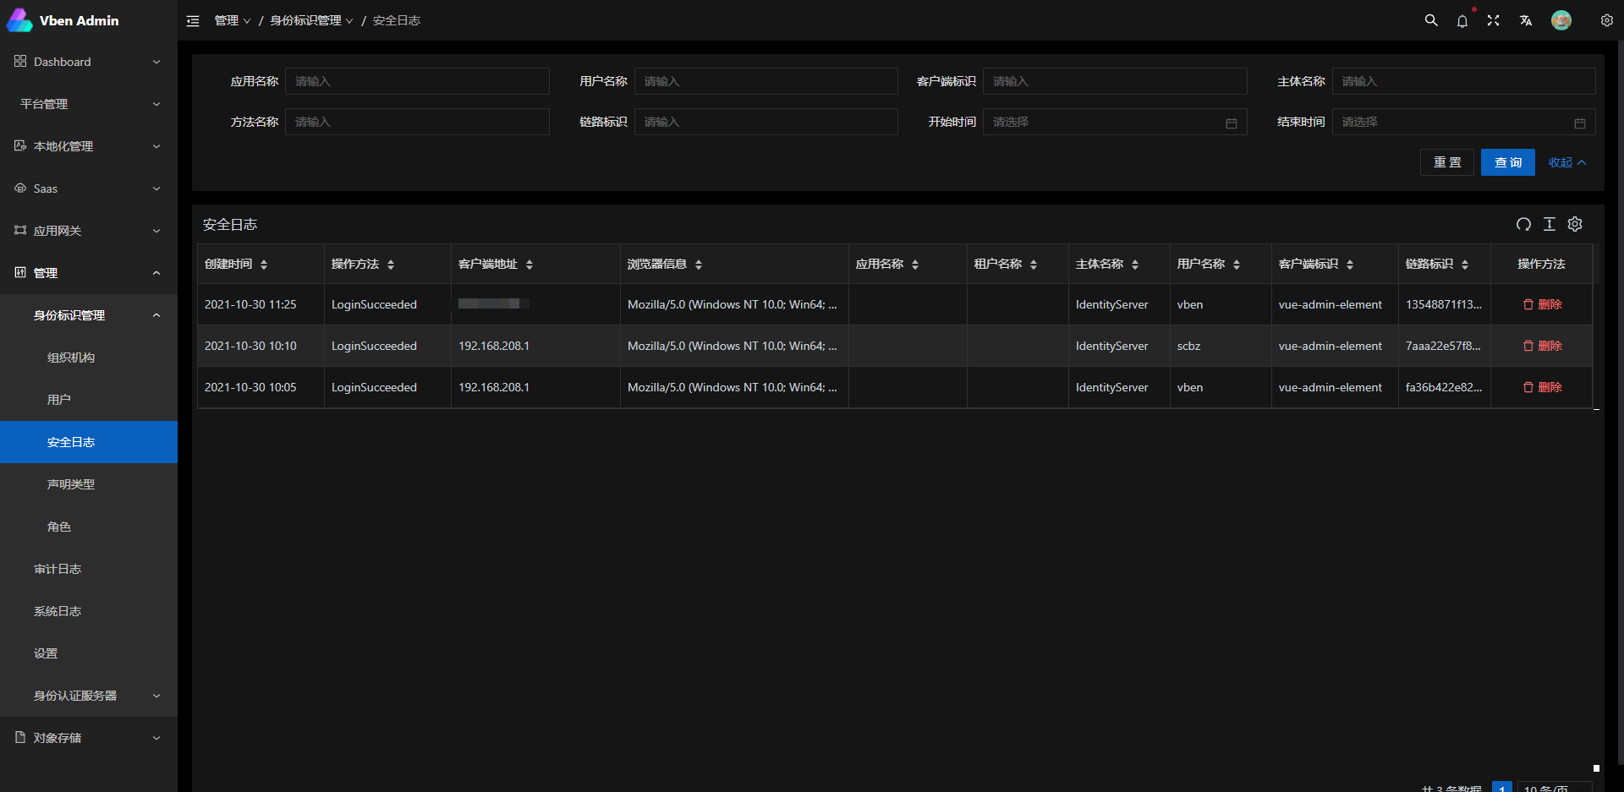
Task: Toggle fullscreen mode from the top bar
Action: coord(1494,20)
